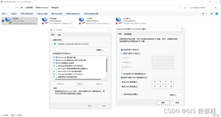Click 安装(N)... button in WLAN 属性

pos(61,84)
